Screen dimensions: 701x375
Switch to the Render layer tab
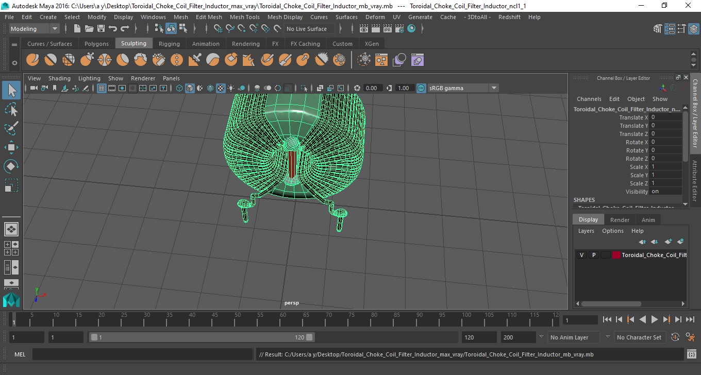pyautogui.click(x=620, y=220)
